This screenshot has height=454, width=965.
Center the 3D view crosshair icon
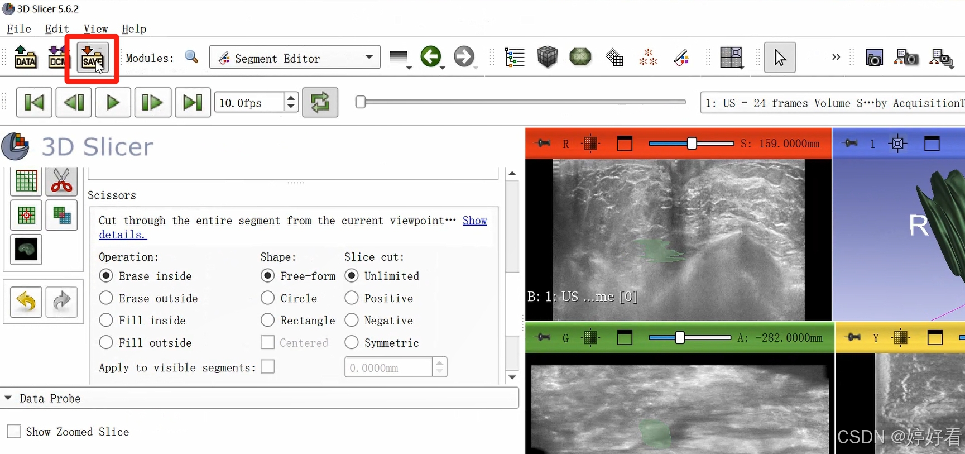(897, 144)
